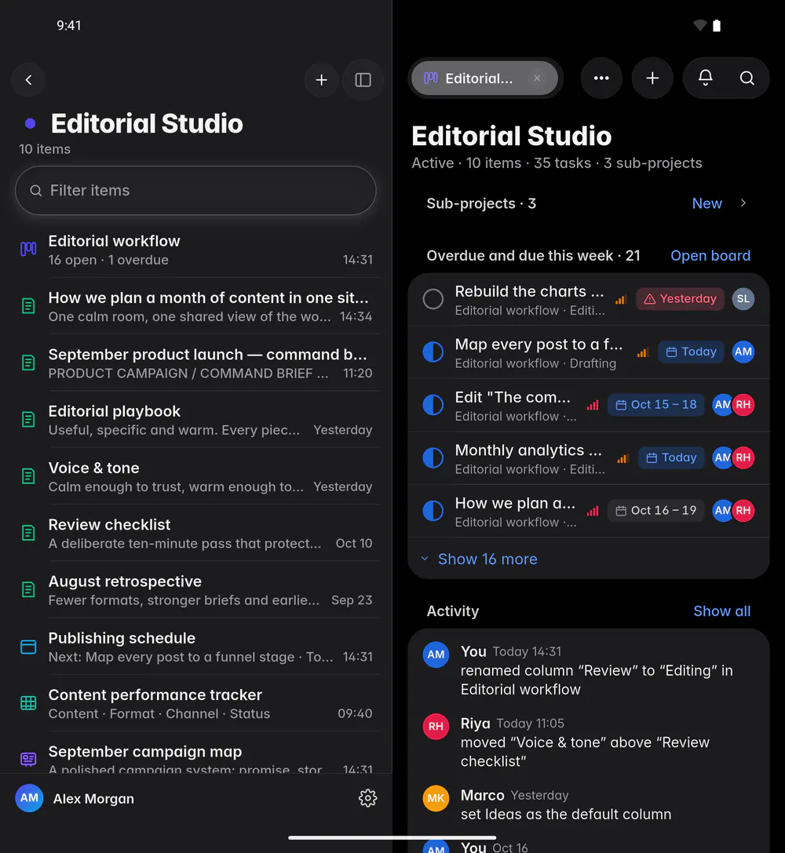Go back using the left chevron button
Image resolution: width=785 pixels, height=853 pixels.
point(28,80)
